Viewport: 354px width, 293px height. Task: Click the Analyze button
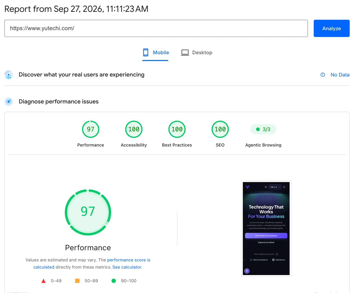point(331,28)
